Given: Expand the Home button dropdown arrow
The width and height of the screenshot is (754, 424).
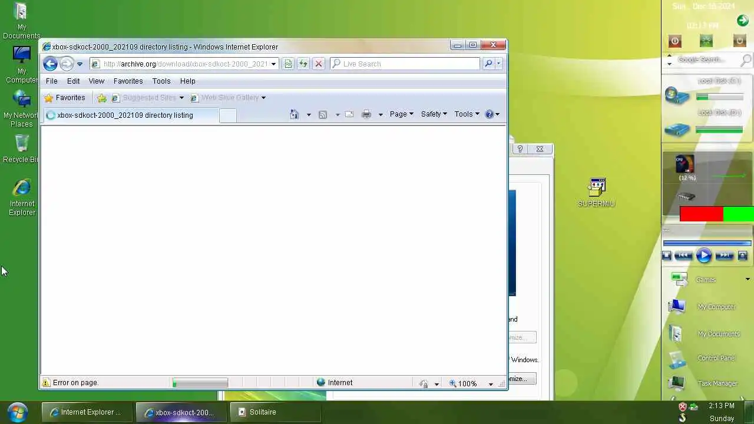Looking at the screenshot, I should tap(308, 115).
